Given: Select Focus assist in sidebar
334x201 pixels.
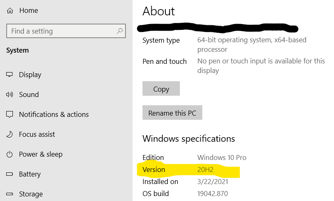Looking at the screenshot, I should 37,134.
